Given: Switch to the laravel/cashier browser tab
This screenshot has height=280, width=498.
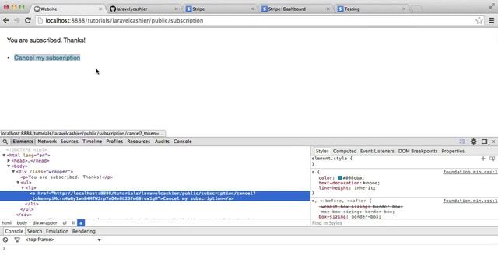Looking at the screenshot, I should (x=143, y=9).
